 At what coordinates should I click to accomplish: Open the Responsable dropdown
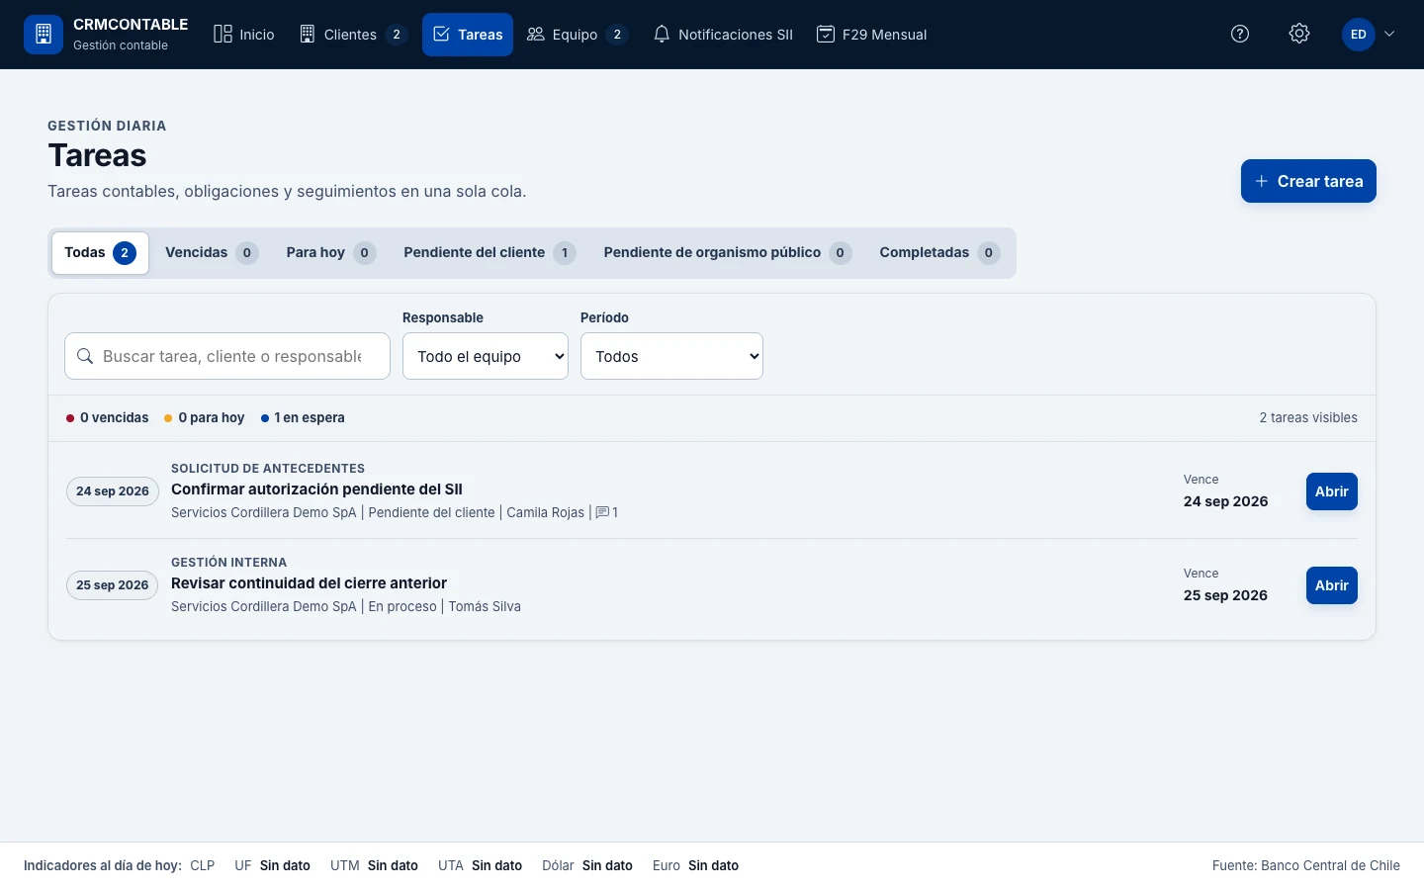tap(486, 356)
